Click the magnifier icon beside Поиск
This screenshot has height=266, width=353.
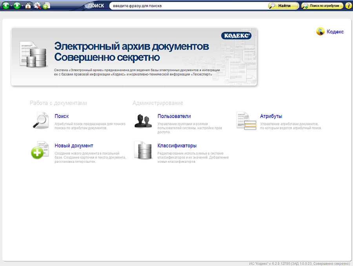coord(40,120)
